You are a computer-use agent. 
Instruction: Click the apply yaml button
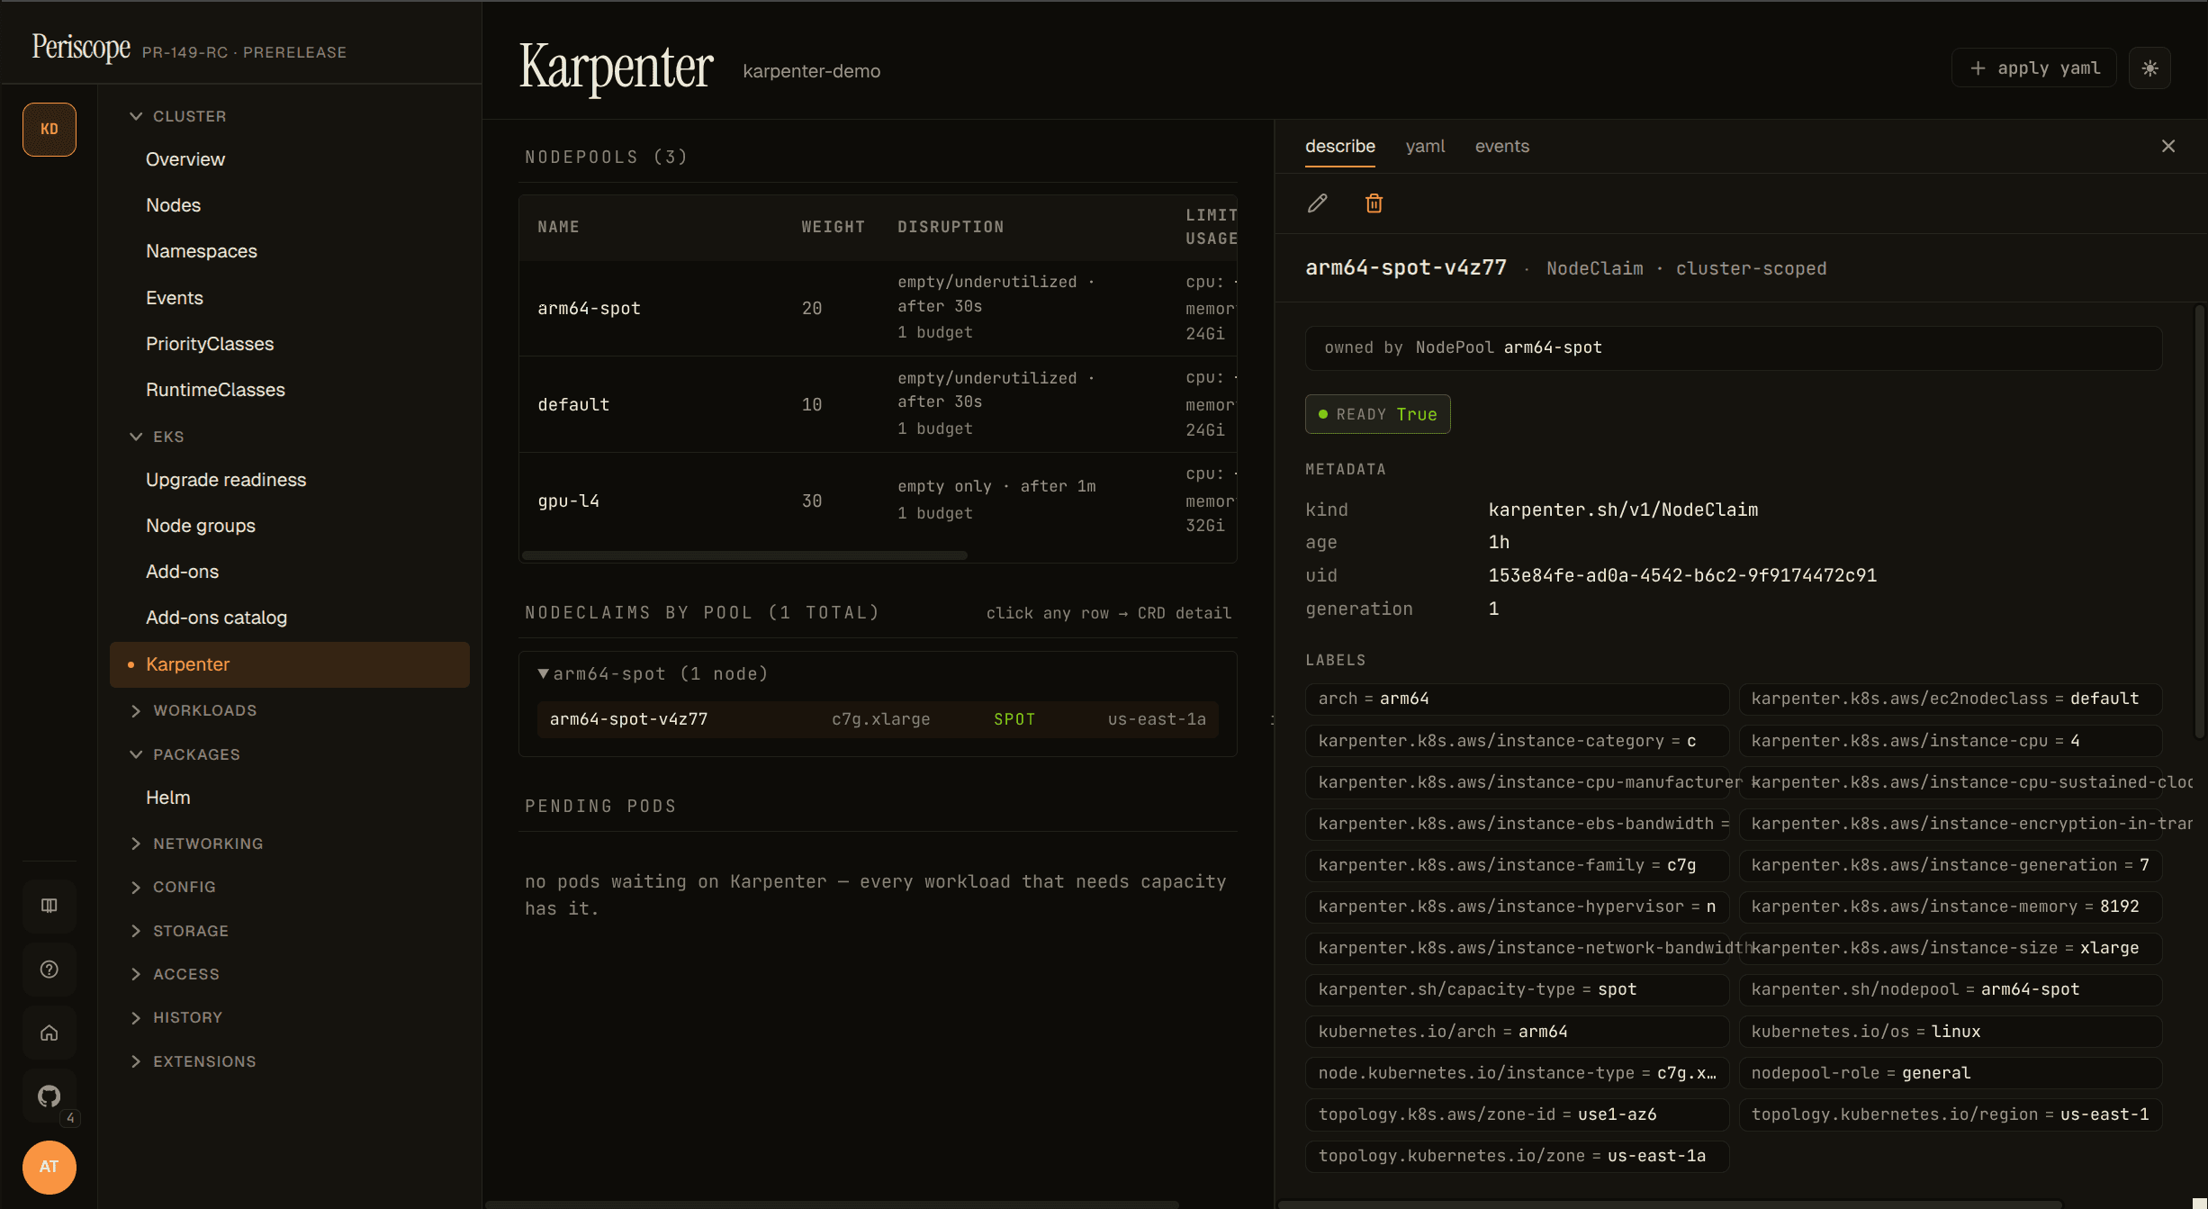pyautogui.click(x=2034, y=68)
